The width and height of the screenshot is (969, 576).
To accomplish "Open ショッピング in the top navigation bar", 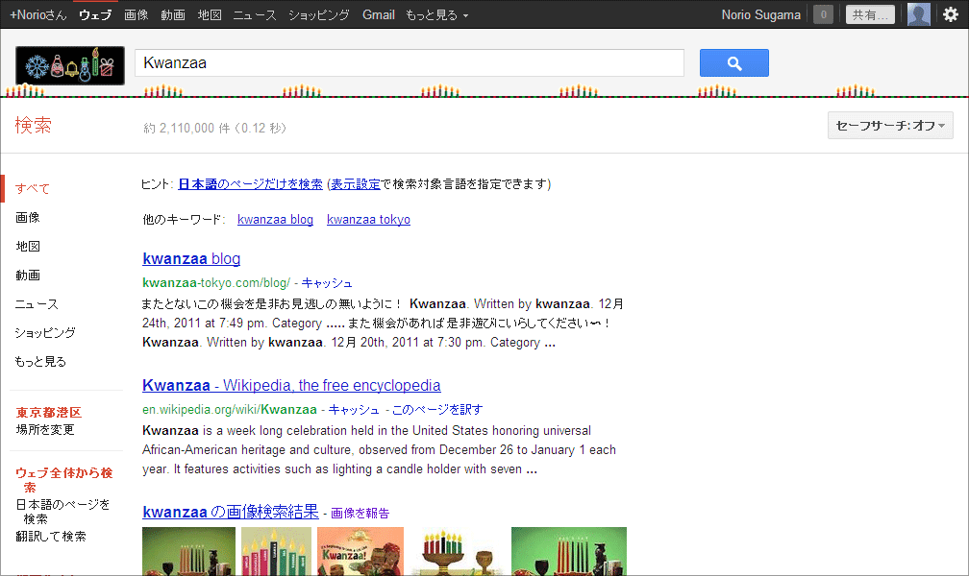I will tap(319, 14).
